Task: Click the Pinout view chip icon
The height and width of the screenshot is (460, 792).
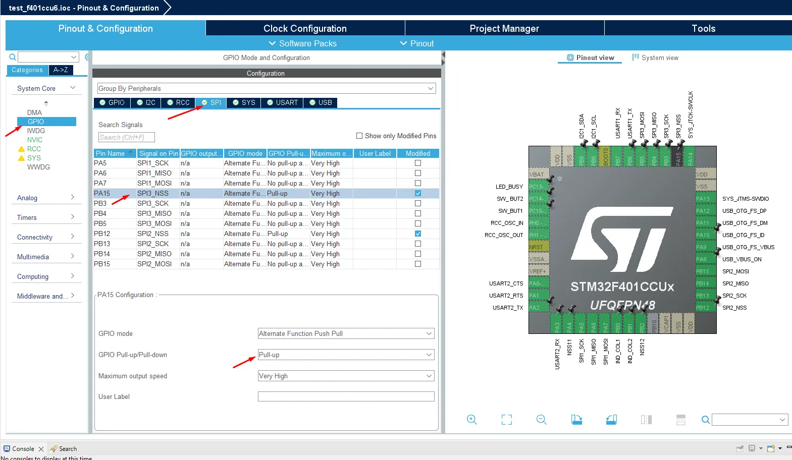Action: click(x=570, y=57)
